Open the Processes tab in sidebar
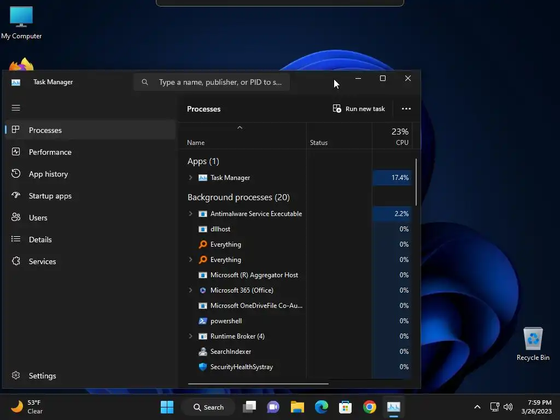 pos(90,130)
